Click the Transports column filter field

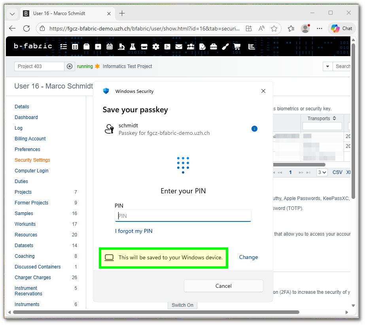click(322, 126)
